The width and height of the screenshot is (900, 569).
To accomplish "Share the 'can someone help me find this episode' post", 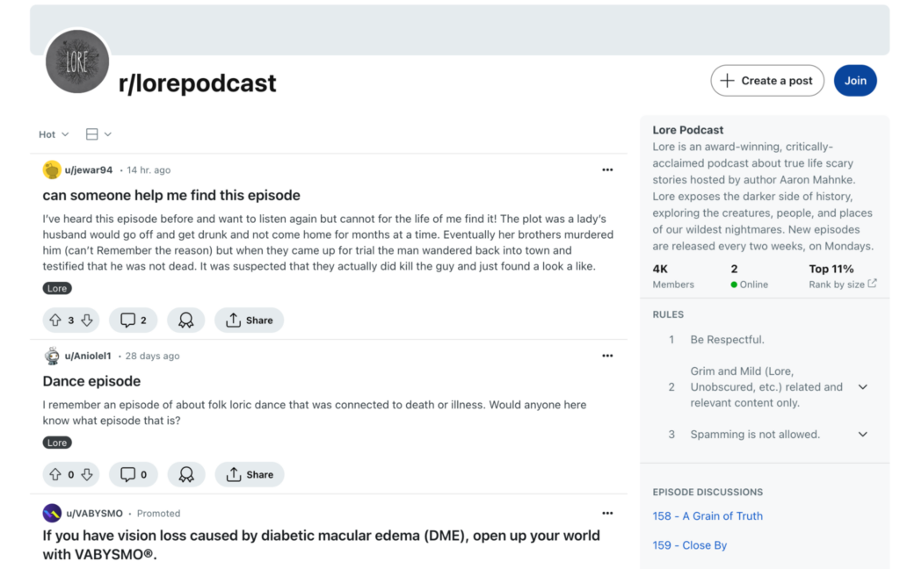I will click(x=250, y=321).
